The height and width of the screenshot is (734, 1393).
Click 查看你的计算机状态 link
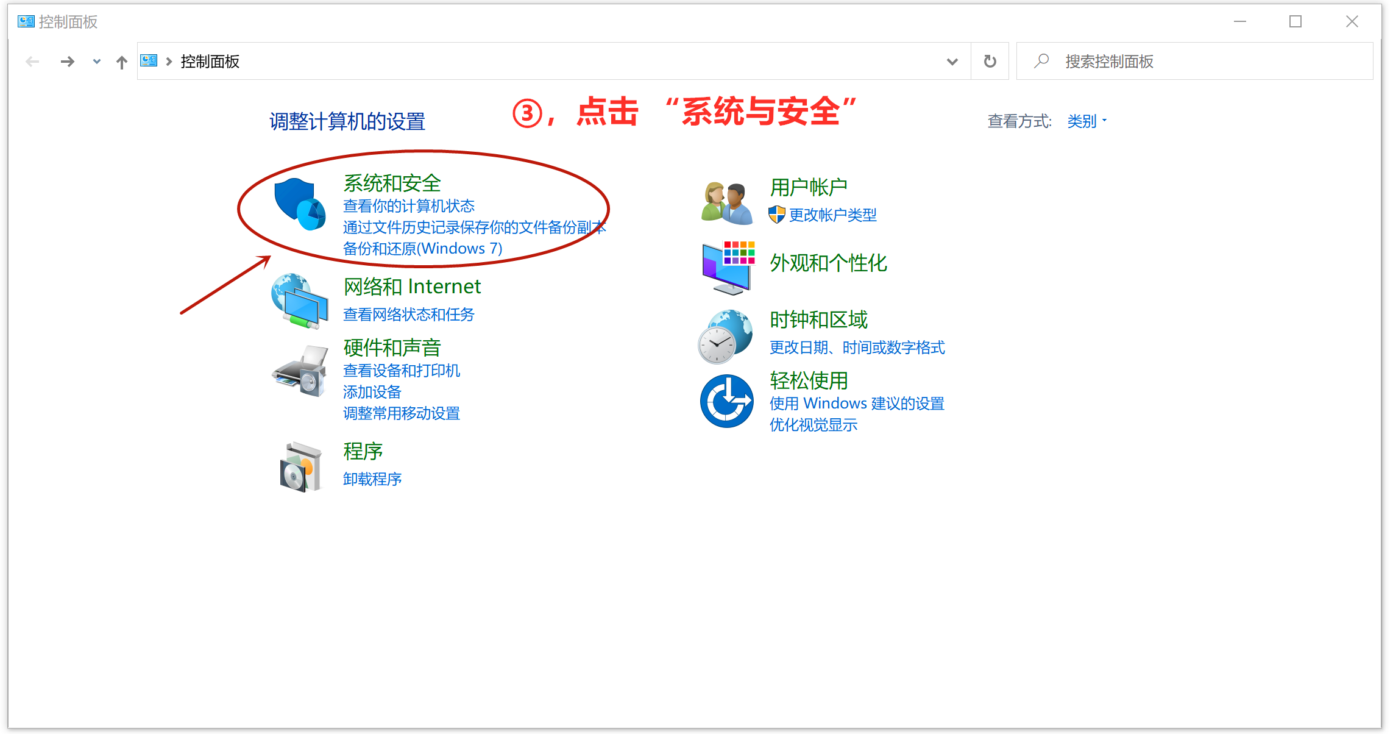point(408,206)
